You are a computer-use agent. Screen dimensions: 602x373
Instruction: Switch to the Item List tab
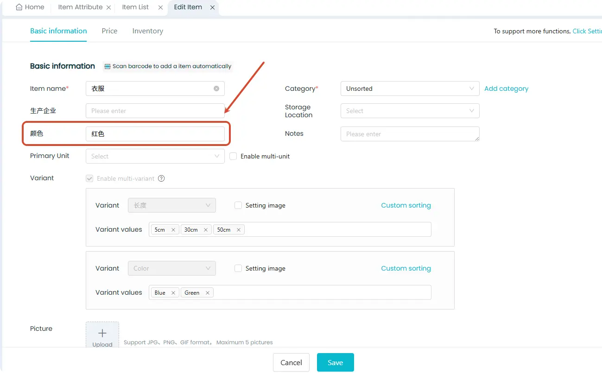pos(135,7)
